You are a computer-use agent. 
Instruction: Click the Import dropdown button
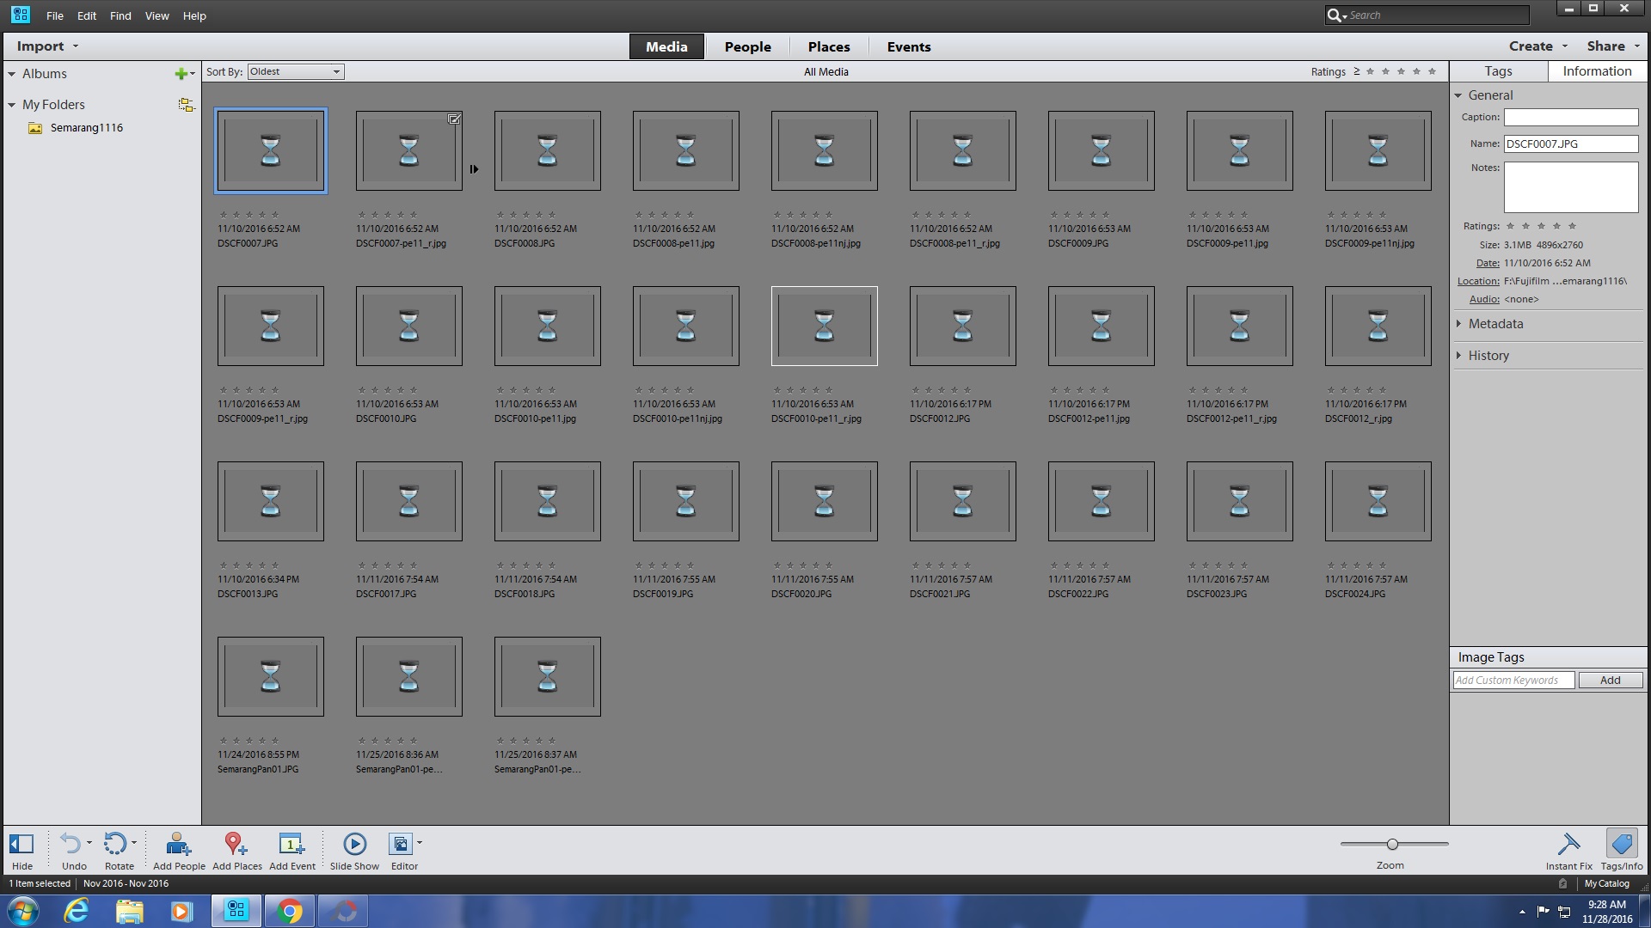coord(76,46)
